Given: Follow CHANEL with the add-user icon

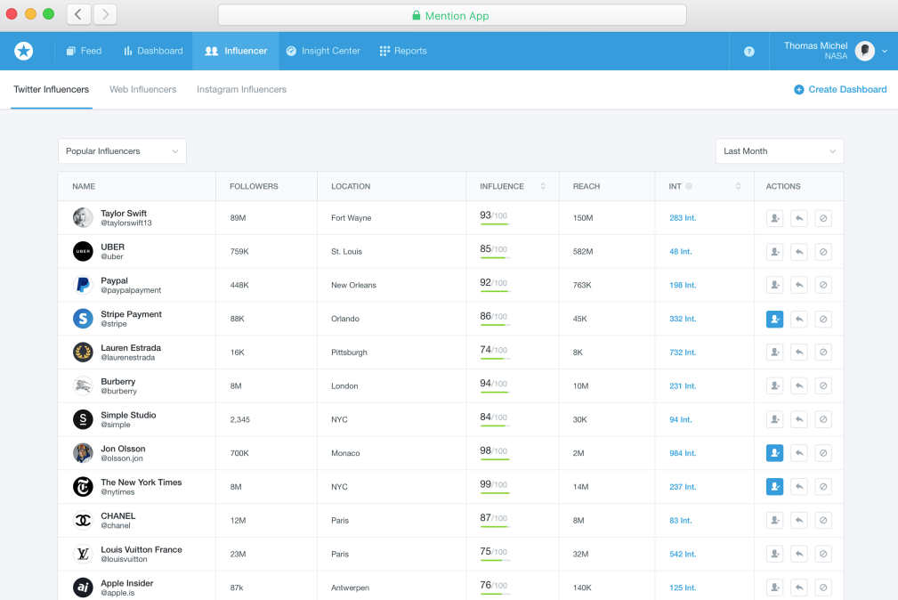Looking at the screenshot, I should coord(775,521).
